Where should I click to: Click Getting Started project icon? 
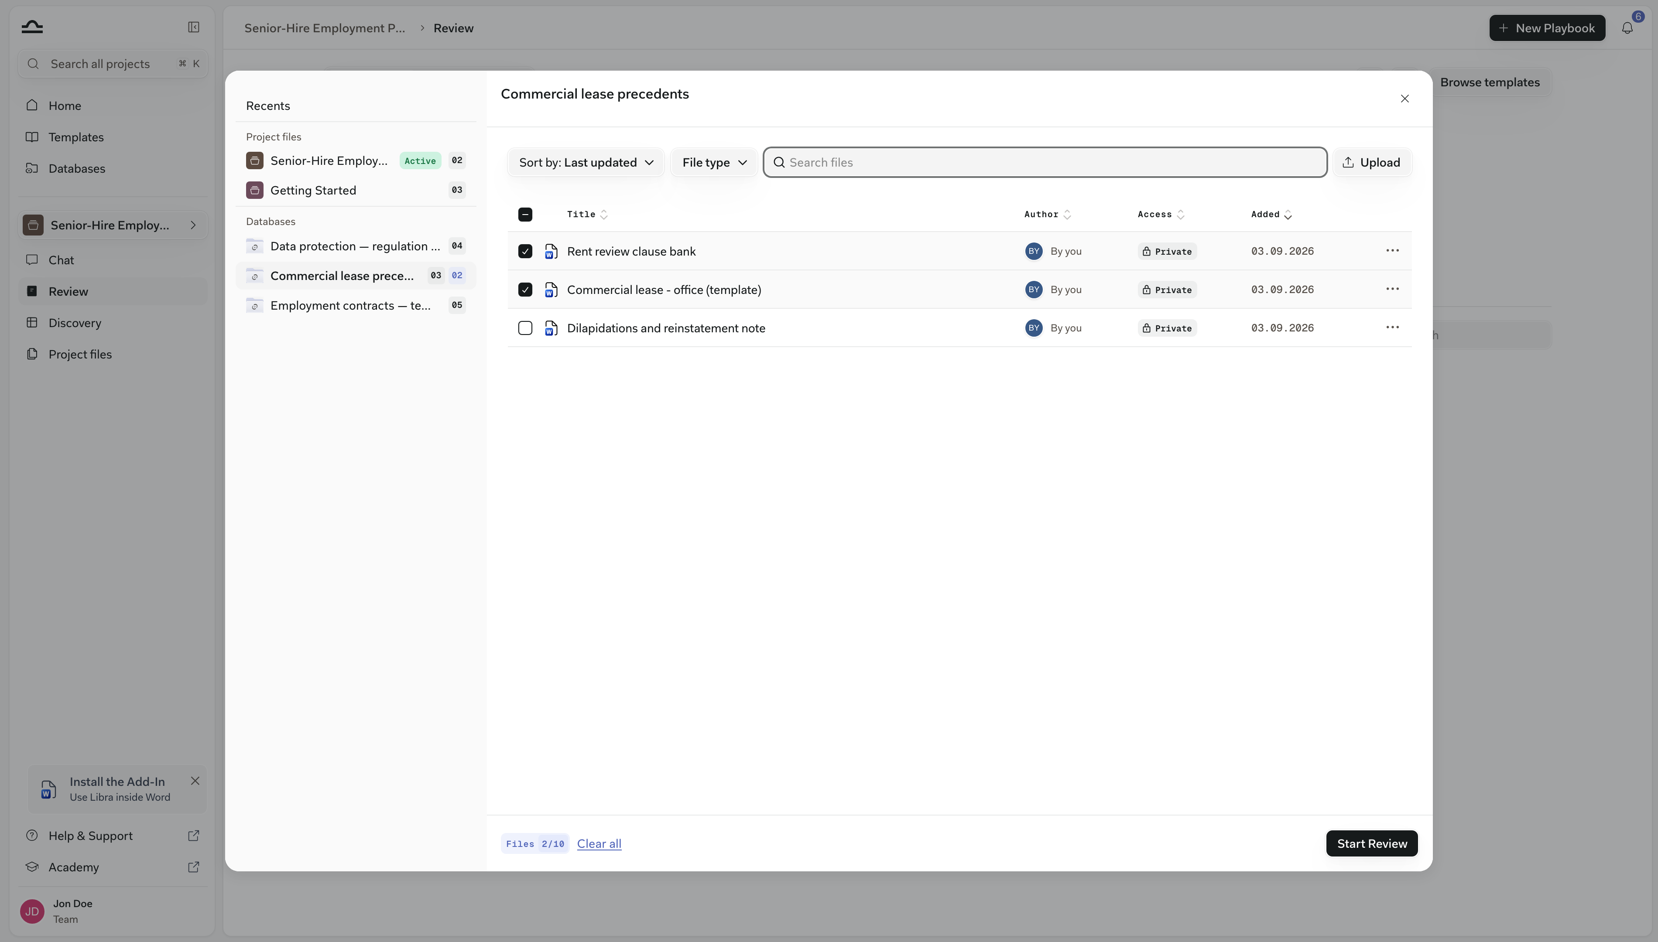(x=254, y=190)
